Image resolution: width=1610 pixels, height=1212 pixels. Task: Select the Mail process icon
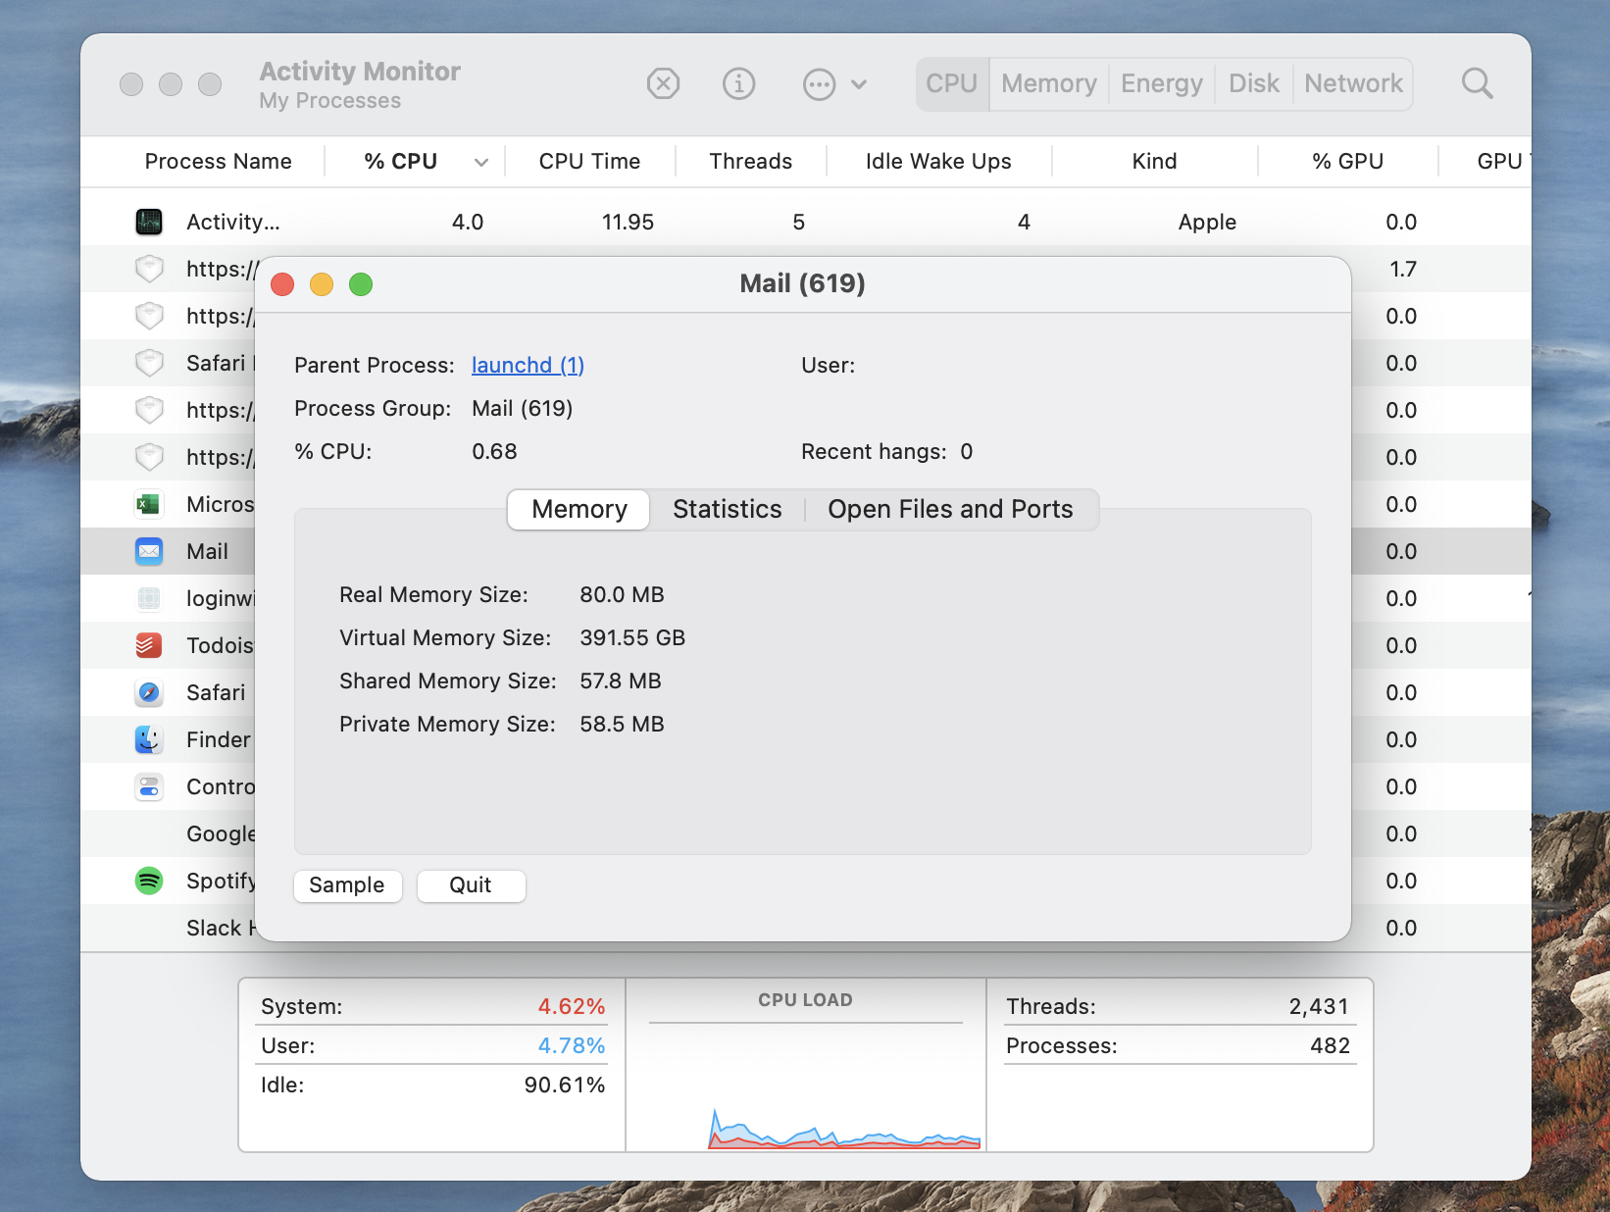[x=149, y=551]
